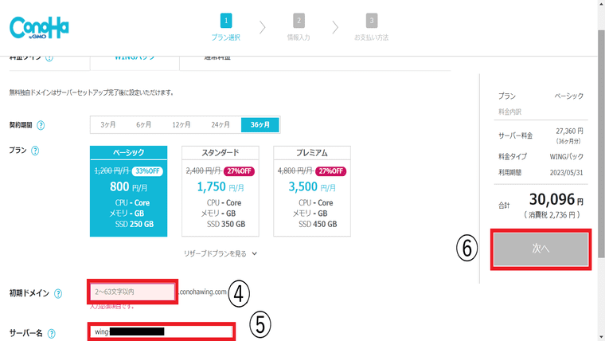
Task: Select 36ヶ月 contract period
Action: tap(260, 125)
